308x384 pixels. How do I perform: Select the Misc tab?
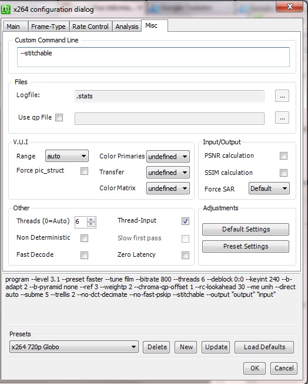point(154,25)
